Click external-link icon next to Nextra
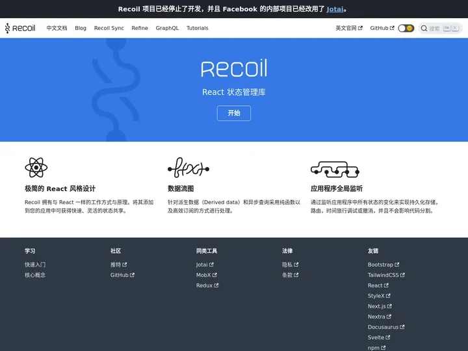The height and width of the screenshot is (351, 468). [389, 317]
